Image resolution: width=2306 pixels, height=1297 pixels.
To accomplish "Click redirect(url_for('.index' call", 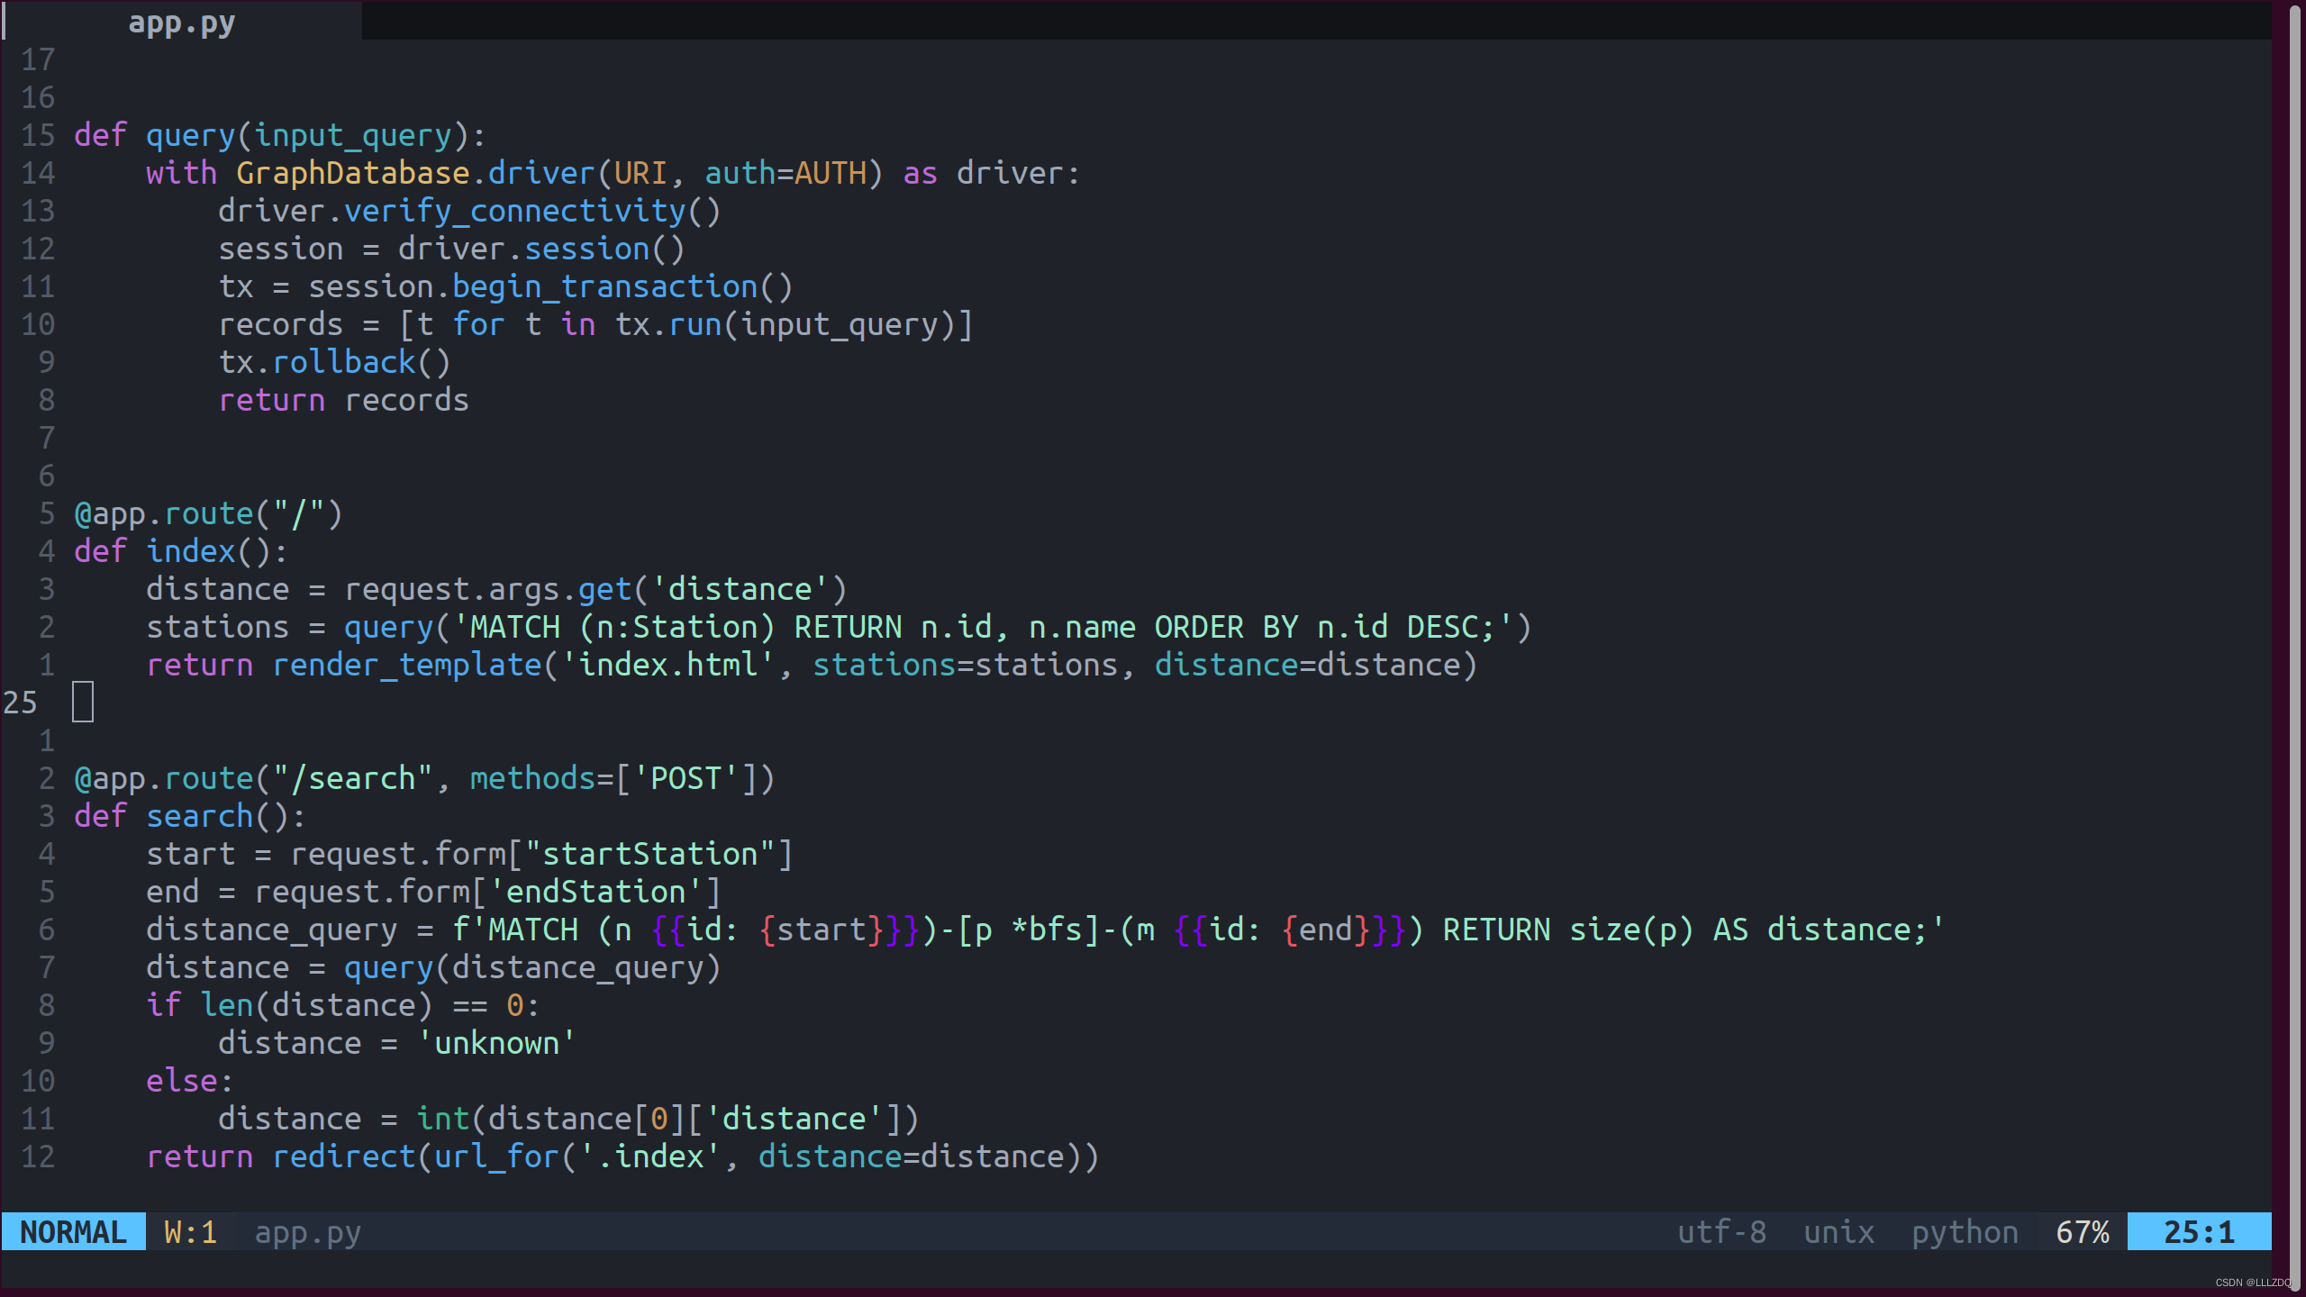I will (x=496, y=1156).
